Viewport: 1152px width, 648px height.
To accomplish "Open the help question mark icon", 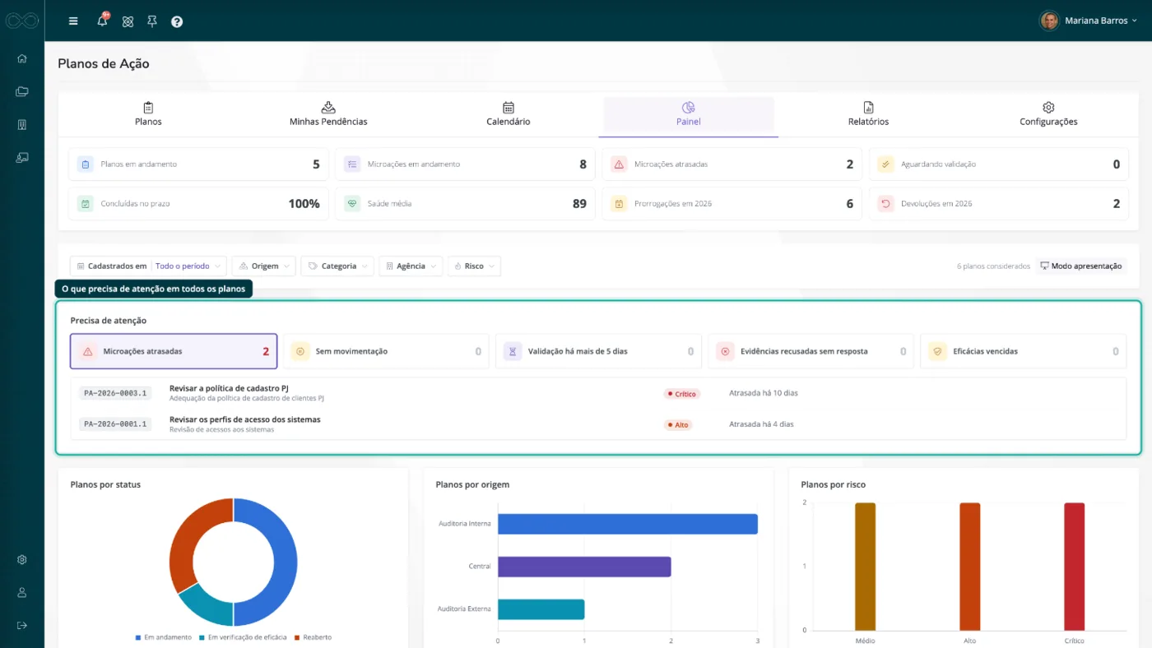I will (x=177, y=21).
